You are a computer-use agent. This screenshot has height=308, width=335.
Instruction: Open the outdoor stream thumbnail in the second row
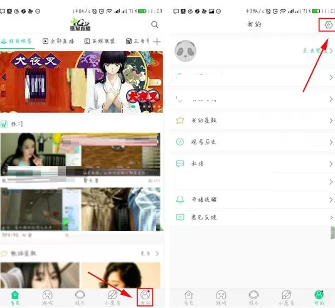[120, 209]
